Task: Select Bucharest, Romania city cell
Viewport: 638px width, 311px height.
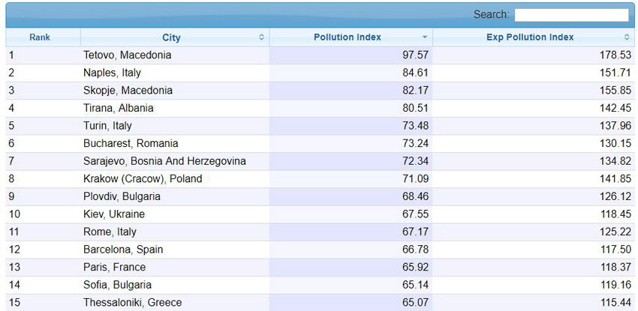Action: [130, 144]
